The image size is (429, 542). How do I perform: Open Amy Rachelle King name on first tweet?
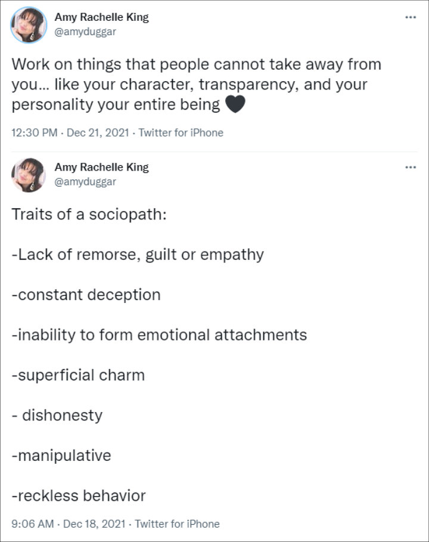[x=101, y=17]
